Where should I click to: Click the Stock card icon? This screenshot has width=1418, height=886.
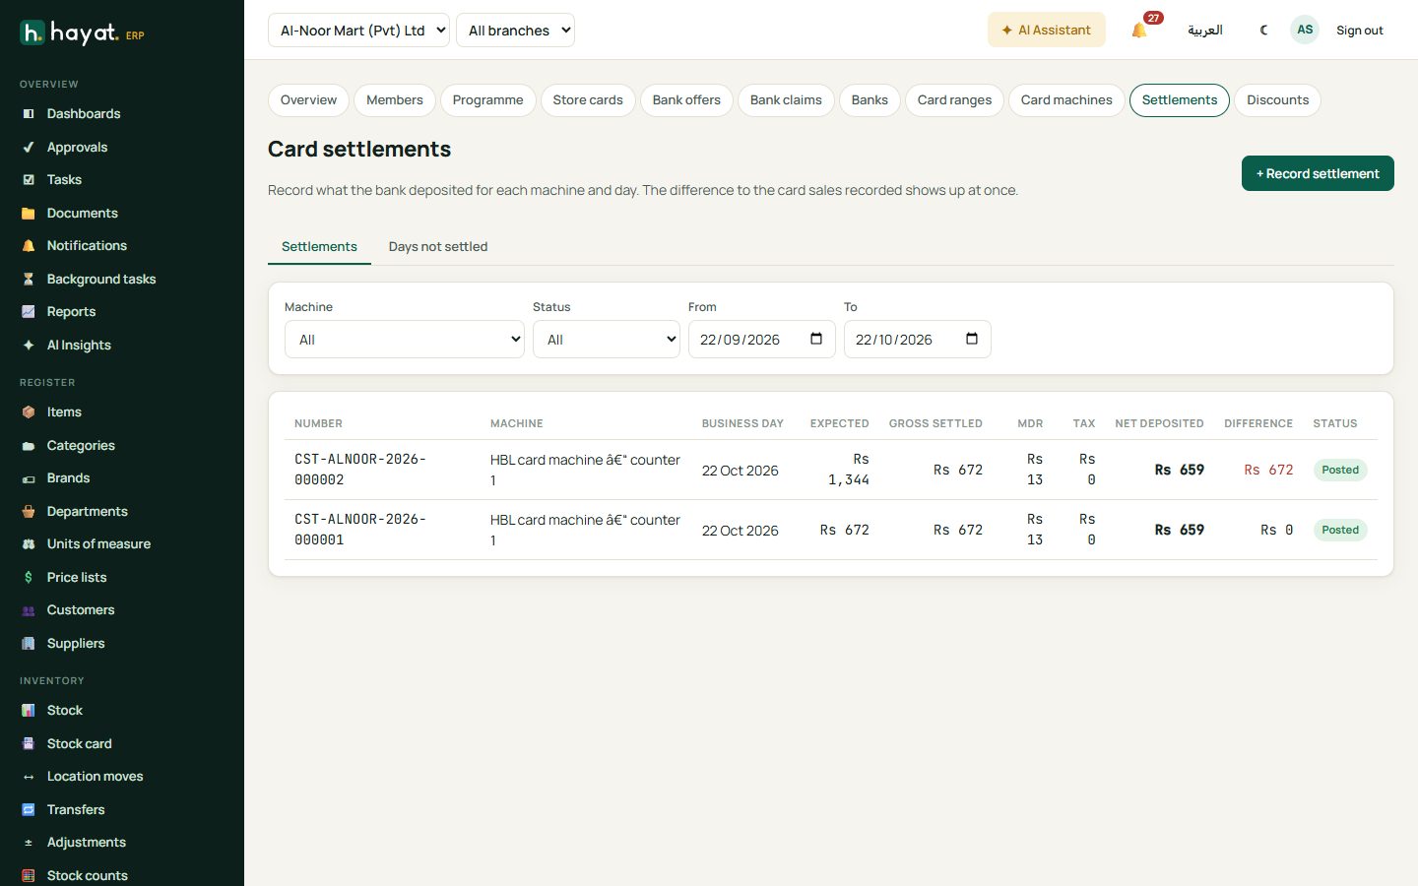point(29,744)
